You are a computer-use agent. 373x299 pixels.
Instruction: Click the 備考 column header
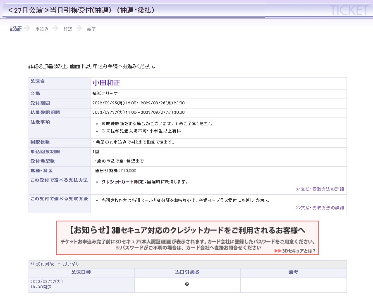click(293, 272)
